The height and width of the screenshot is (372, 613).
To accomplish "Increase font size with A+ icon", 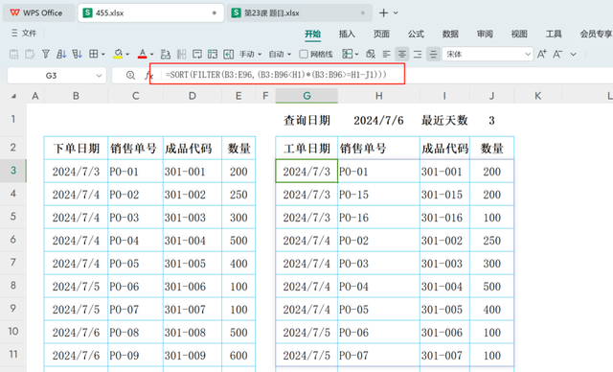I will [542, 54].
